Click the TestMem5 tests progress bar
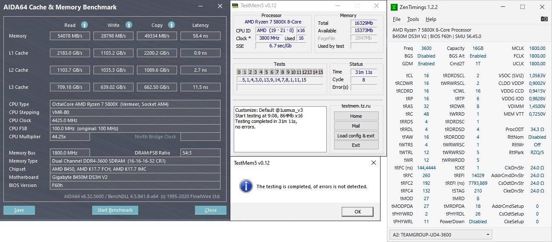This screenshot has height=242, width=552. pos(280,87)
